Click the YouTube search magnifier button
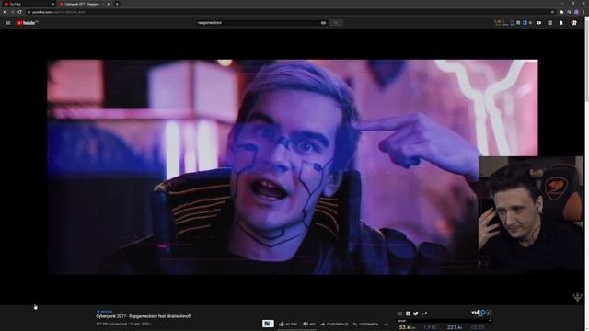The height and width of the screenshot is (331, 589). click(336, 23)
